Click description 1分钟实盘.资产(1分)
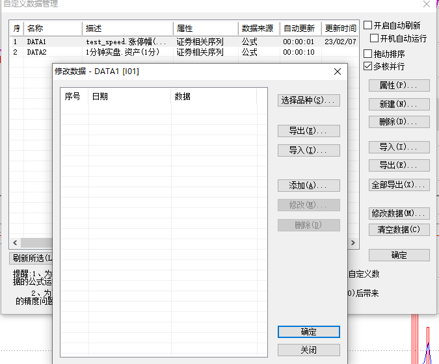 tap(122, 52)
